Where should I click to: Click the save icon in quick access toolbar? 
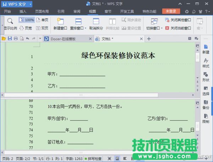pos(10,38)
